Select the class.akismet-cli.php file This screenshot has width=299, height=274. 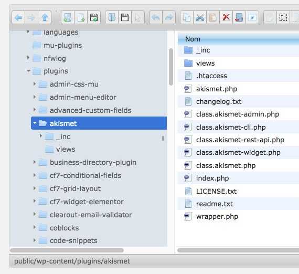point(238,127)
